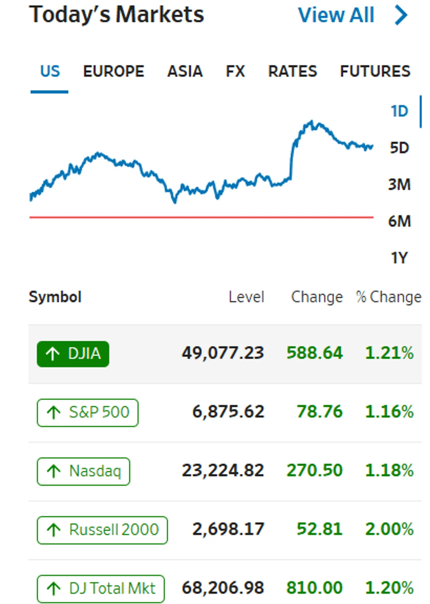
Task: Click the up arrow icon on DJ Total Mkt
Action: point(53,588)
